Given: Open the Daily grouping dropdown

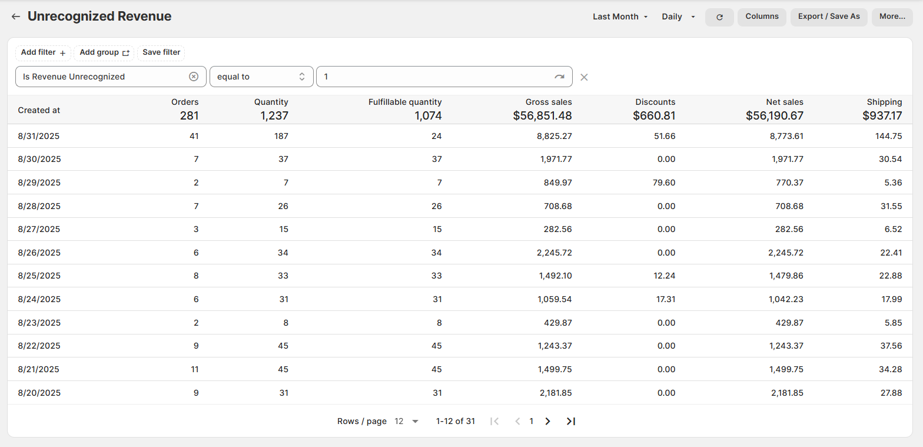Looking at the screenshot, I should (678, 16).
